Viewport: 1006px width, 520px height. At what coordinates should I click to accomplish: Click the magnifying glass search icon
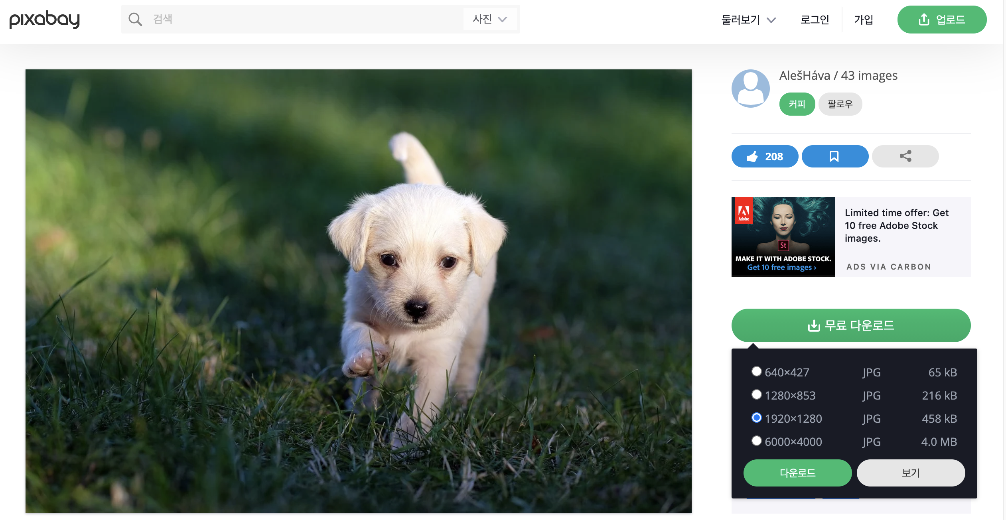click(x=135, y=19)
